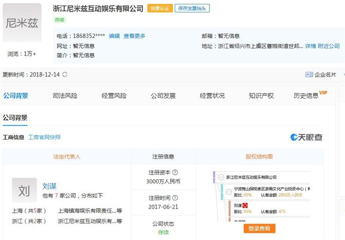Click the company title 浙江尼米兹互动娱乐有限公司

[98, 9]
